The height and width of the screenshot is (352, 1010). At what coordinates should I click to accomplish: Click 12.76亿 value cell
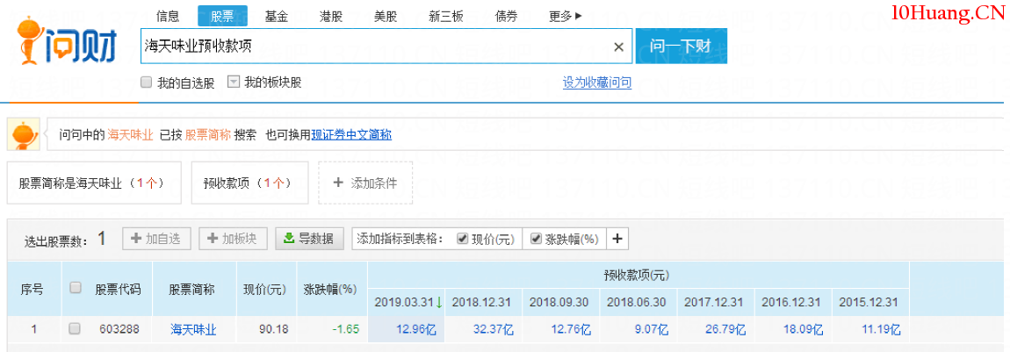point(572,330)
